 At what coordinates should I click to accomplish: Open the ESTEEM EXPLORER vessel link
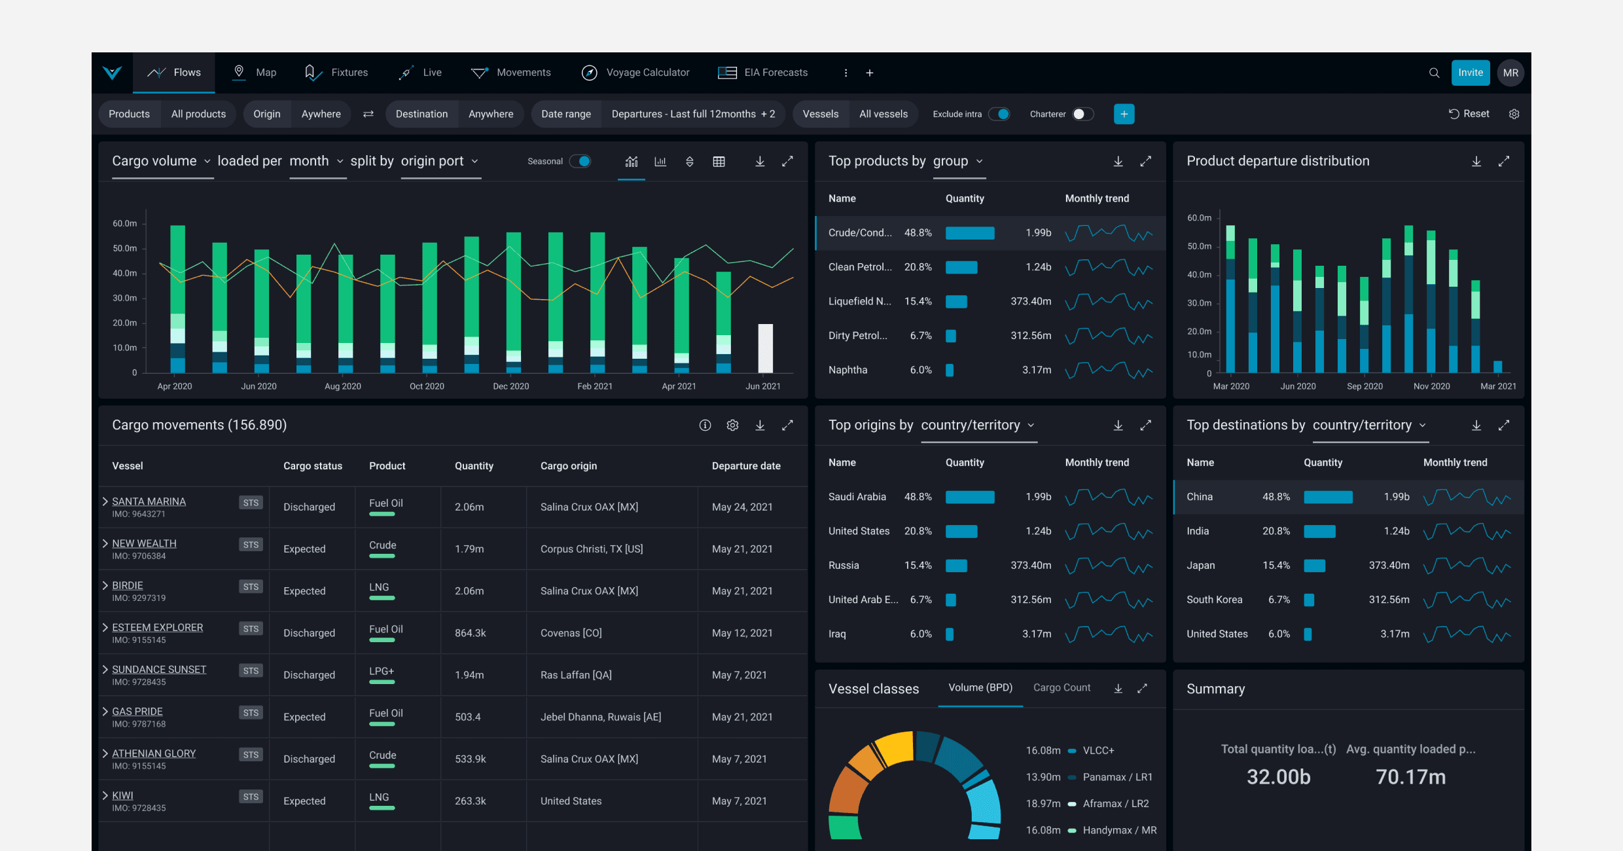[x=157, y=627]
